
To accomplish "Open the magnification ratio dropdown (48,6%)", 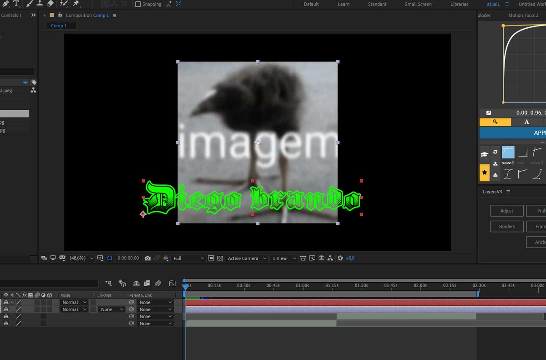I will click(x=81, y=258).
